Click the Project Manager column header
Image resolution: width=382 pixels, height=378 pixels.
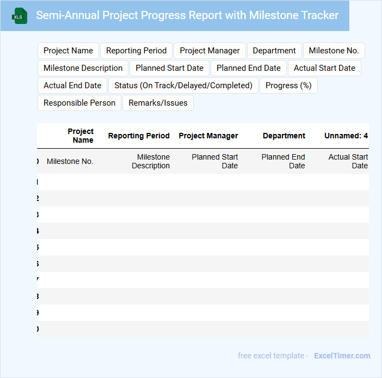208,136
